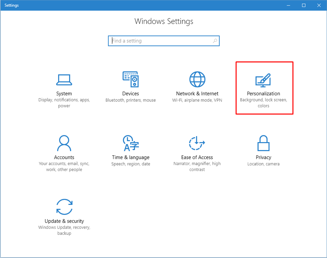Select the 'Network & Internet' heading text

[x=197, y=94]
